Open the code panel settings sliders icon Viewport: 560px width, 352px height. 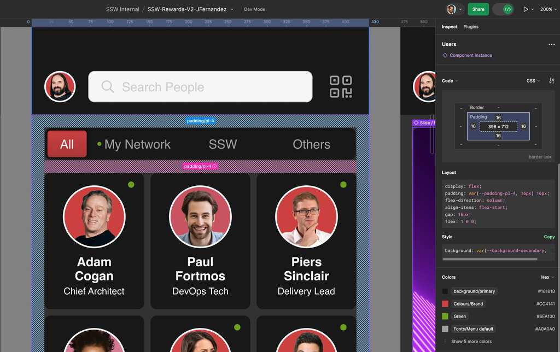click(552, 80)
